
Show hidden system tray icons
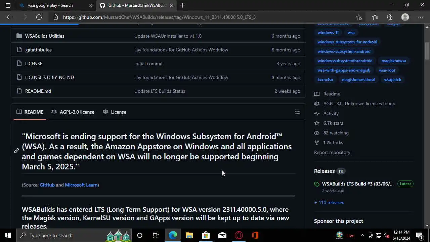362,235
